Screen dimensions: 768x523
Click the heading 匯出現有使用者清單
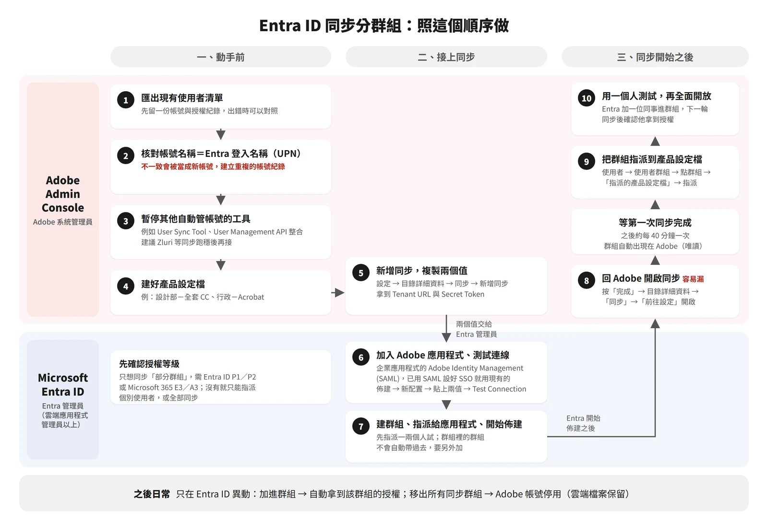click(x=182, y=98)
